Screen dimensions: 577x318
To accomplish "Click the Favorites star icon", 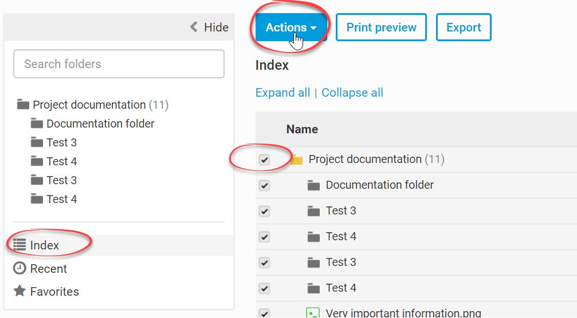I will [x=19, y=291].
